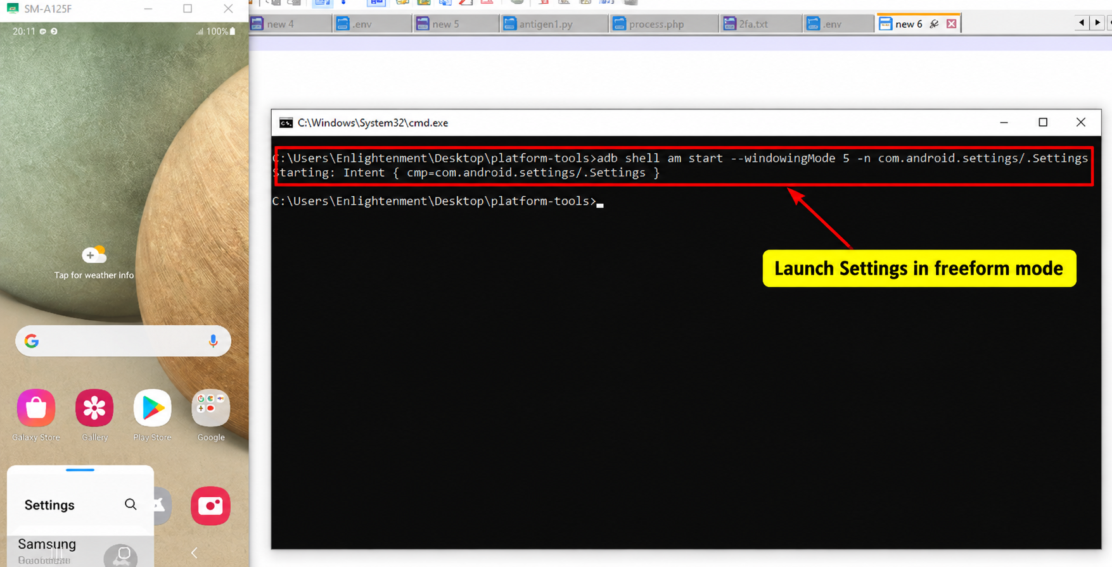Tap the Android back navigation arrow
This screenshot has width=1112, height=567.
tap(195, 552)
